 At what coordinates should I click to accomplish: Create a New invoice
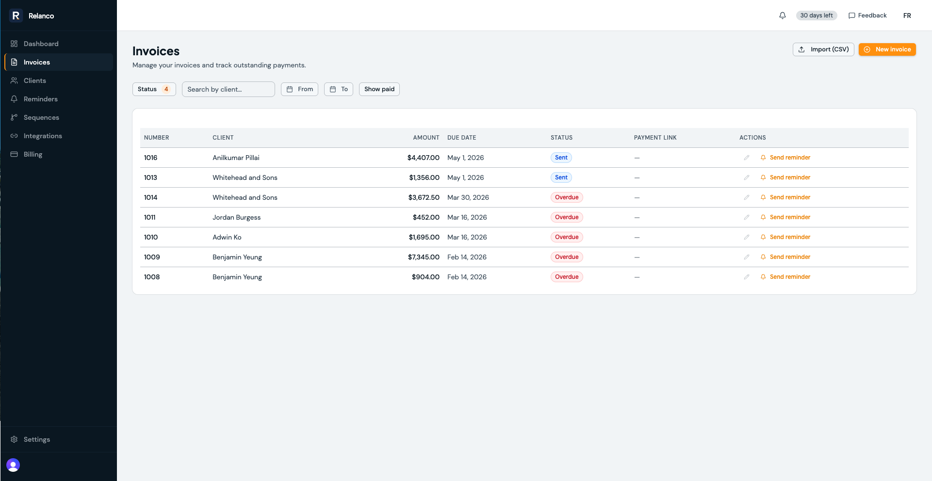point(887,49)
